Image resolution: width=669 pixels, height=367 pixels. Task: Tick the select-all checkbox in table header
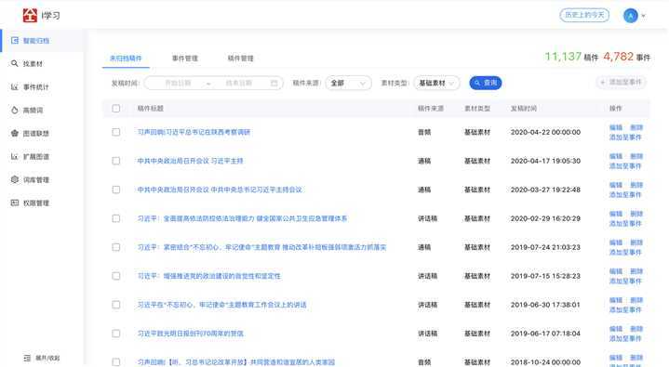click(116, 109)
